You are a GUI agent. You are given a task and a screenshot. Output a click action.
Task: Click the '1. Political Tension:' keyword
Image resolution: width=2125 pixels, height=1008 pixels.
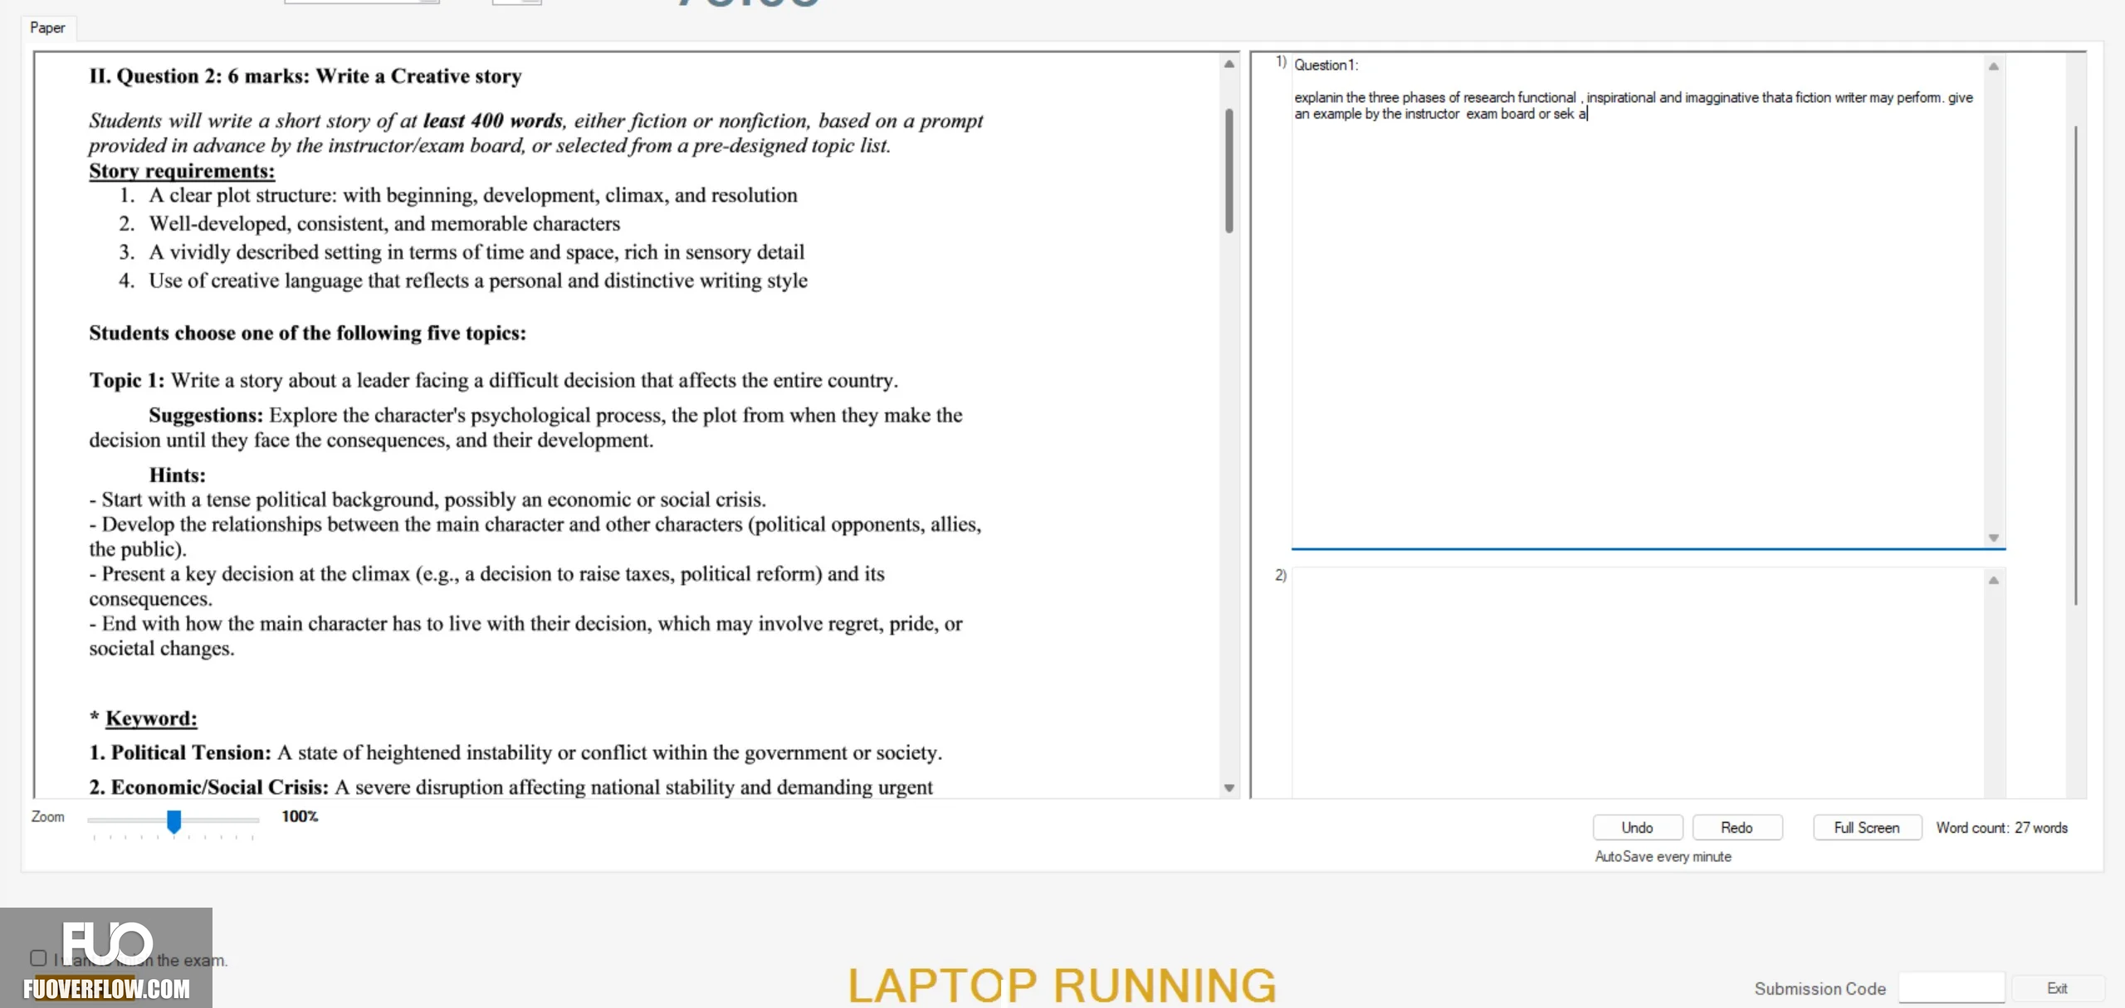click(x=180, y=752)
